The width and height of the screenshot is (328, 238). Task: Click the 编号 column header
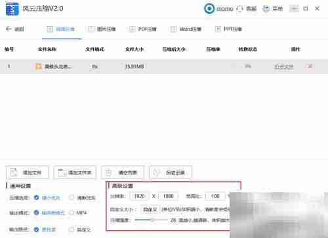click(9, 49)
